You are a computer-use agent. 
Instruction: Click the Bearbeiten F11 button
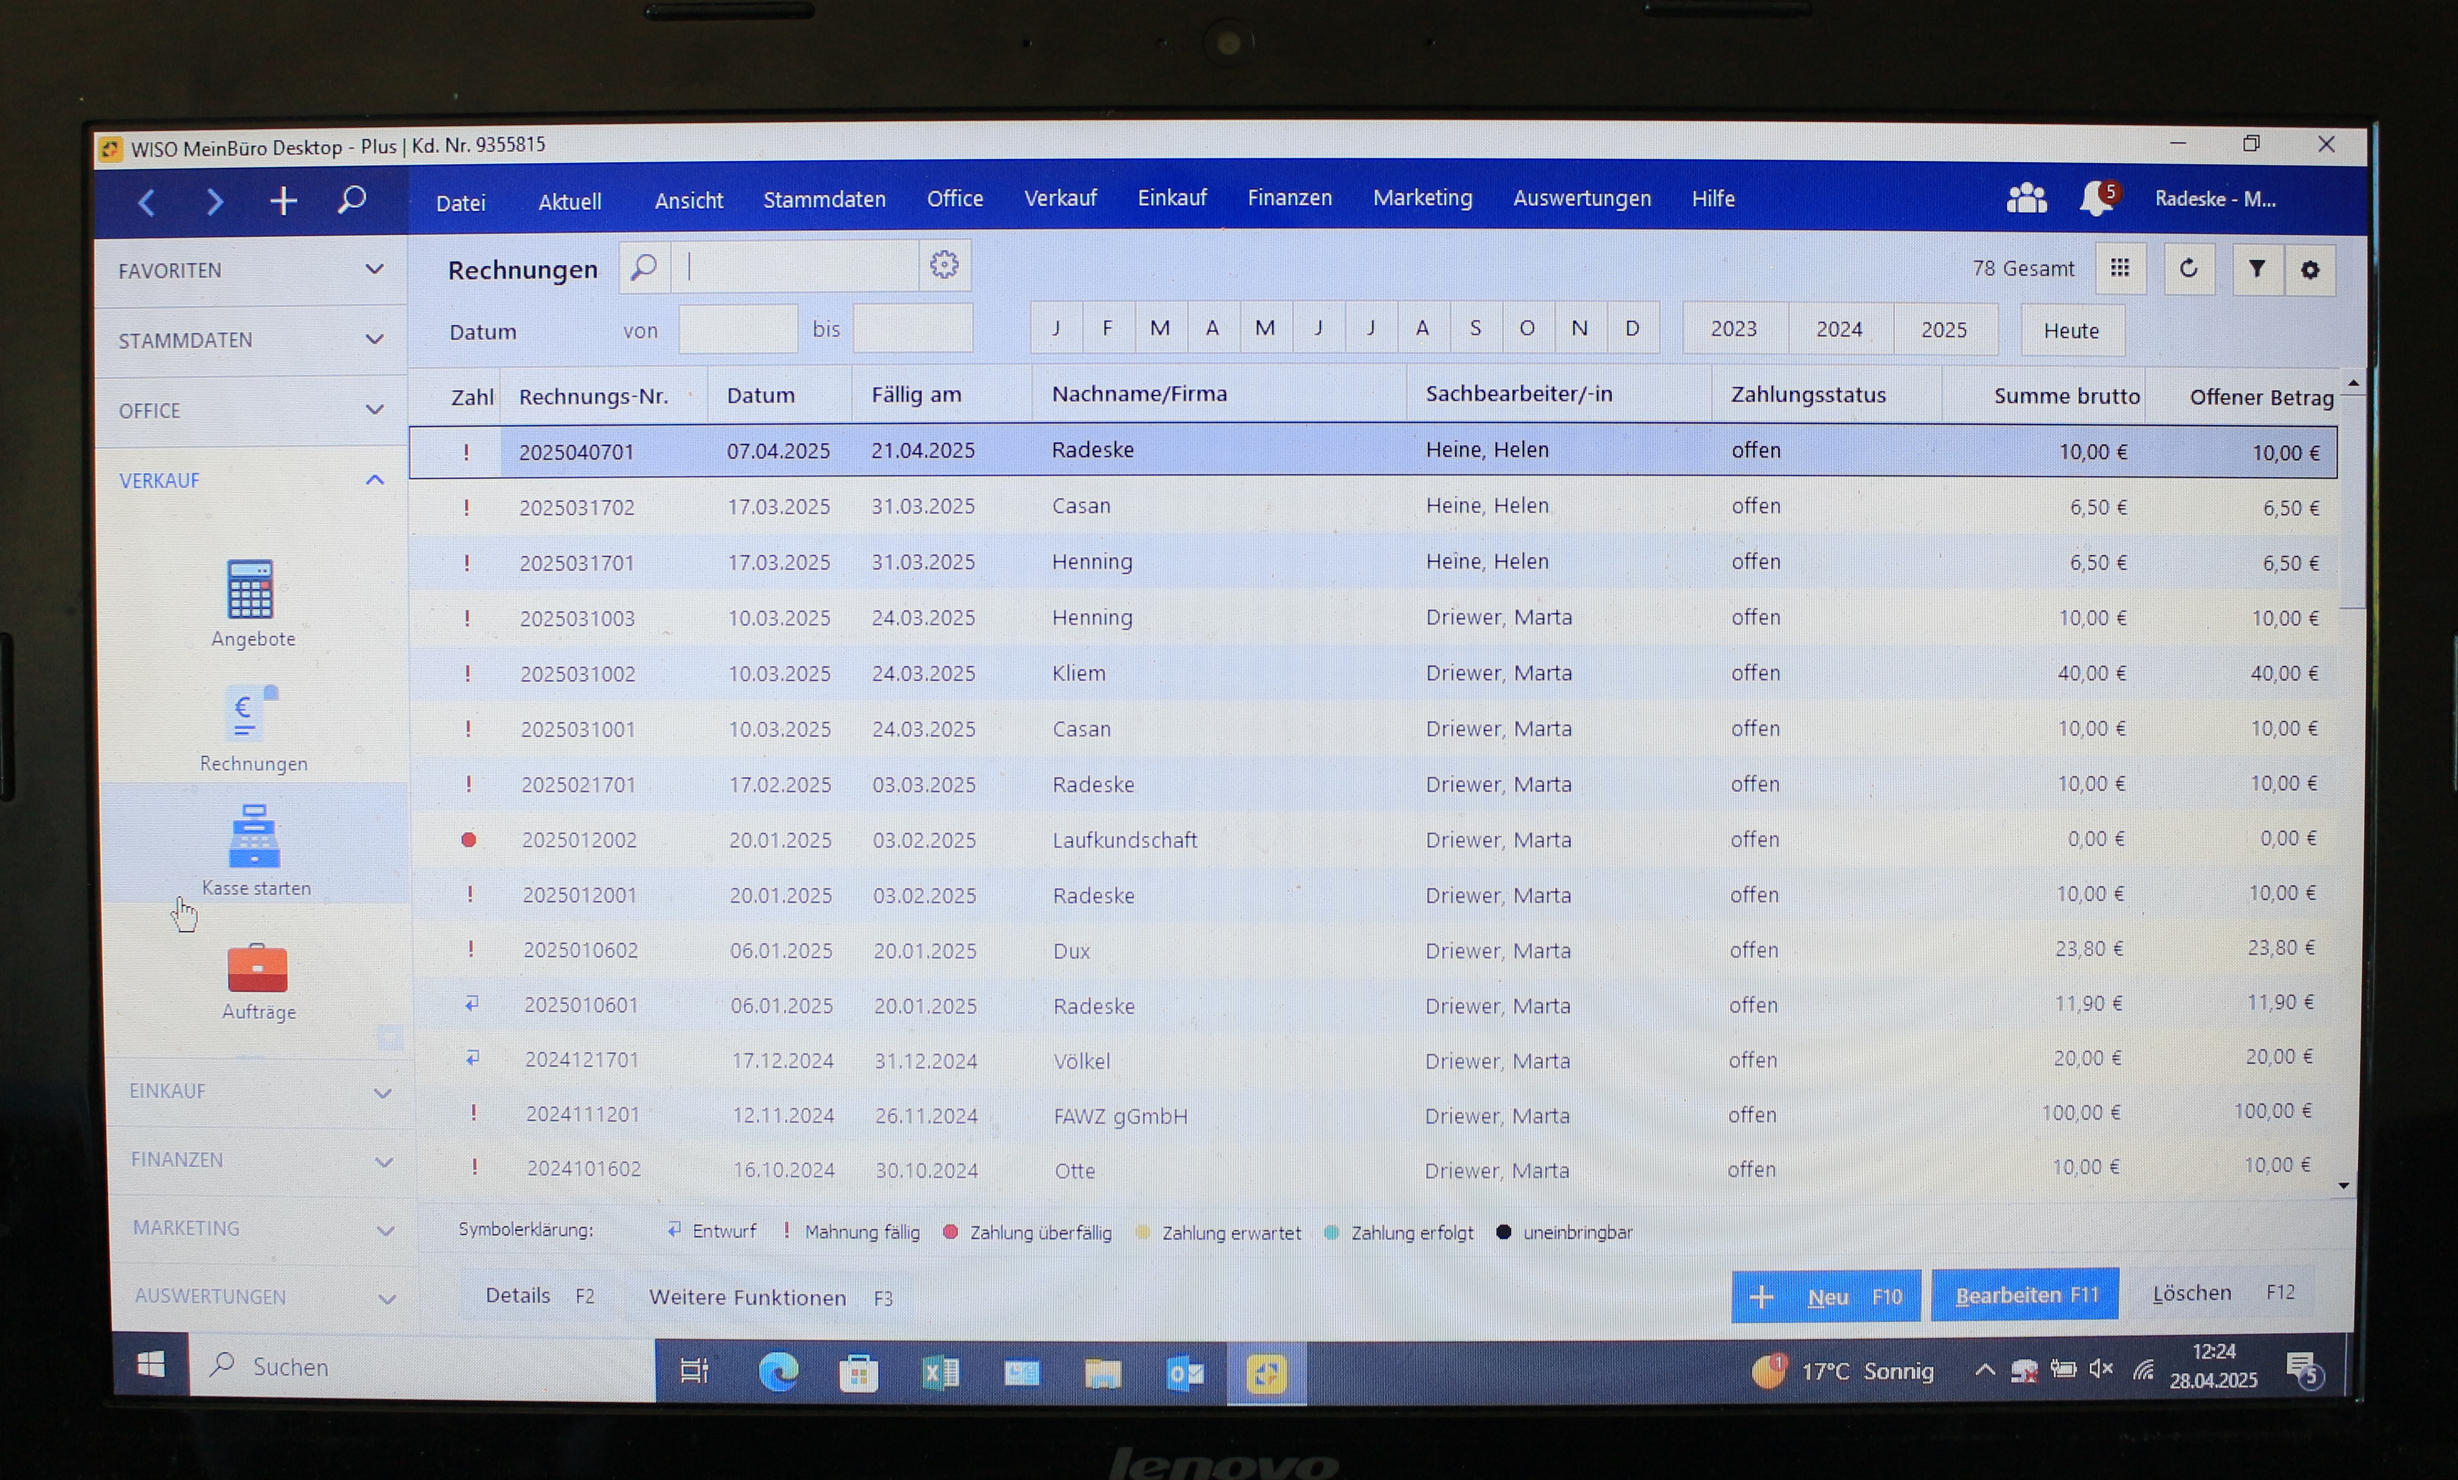coord(2024,1296)
